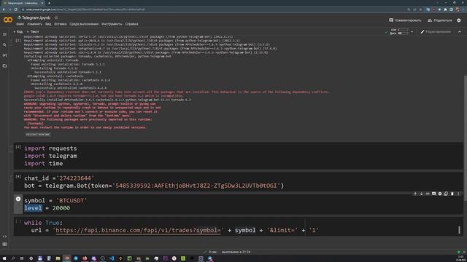Click the browser address bar
The image size is (467, 262).
pos(209,9)
